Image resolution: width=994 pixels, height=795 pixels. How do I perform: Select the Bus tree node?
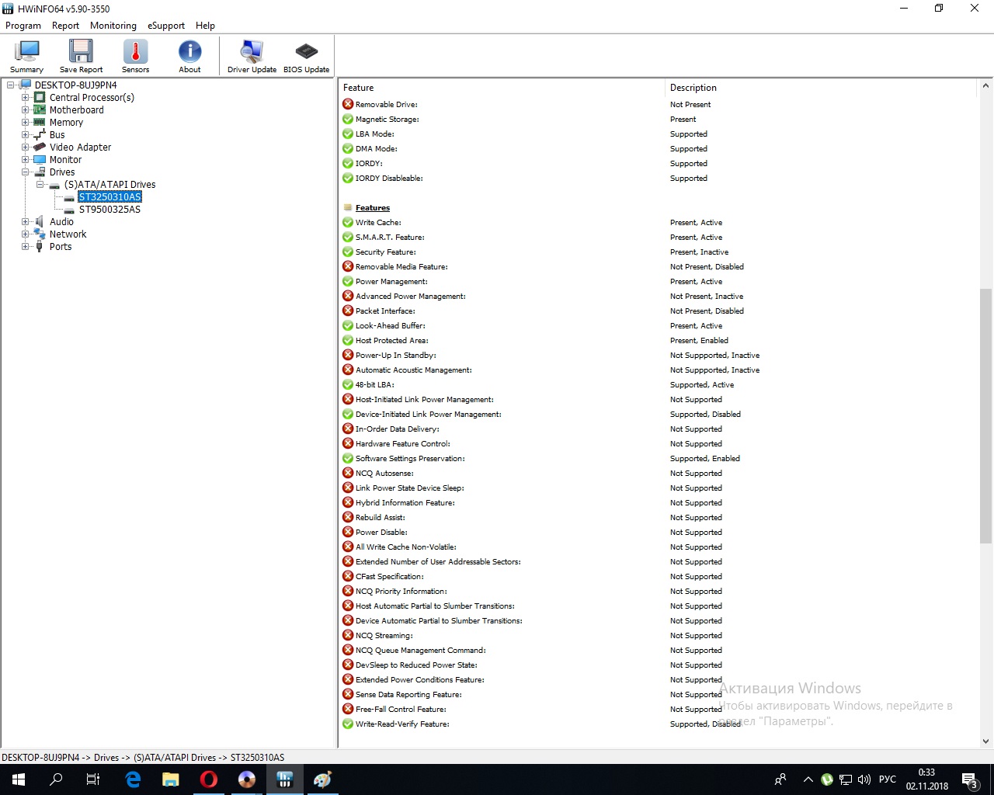click(57, 135)
